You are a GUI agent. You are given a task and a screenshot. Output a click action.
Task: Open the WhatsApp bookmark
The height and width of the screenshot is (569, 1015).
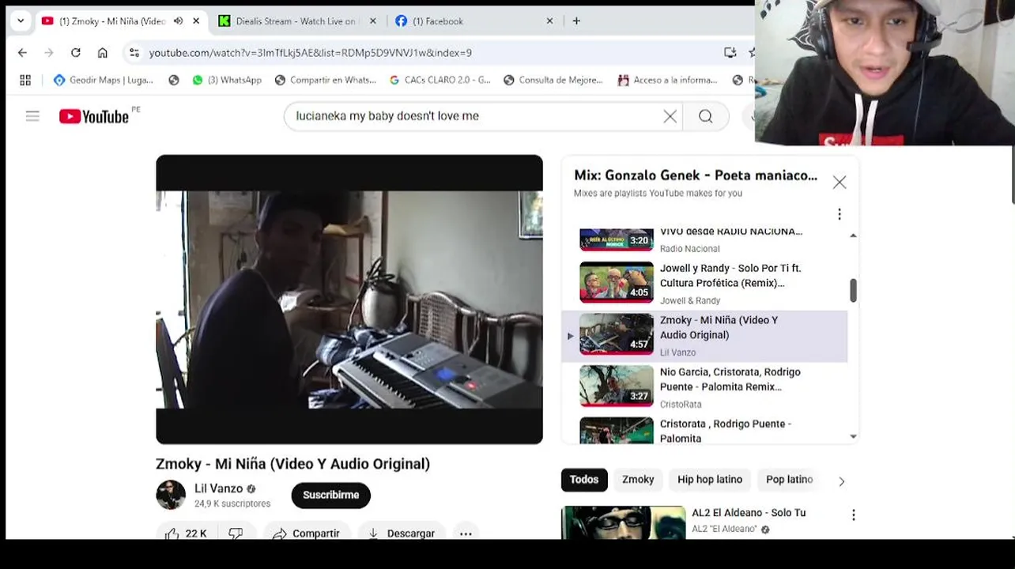point(226,80)
